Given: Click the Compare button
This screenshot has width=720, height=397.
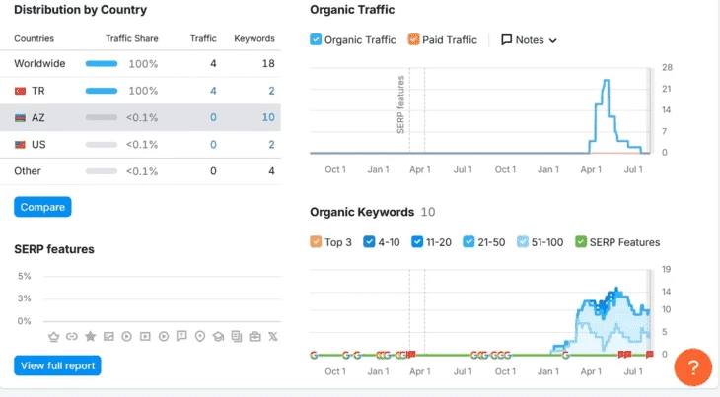Looking at the screenshot, I should click(42, 207).
